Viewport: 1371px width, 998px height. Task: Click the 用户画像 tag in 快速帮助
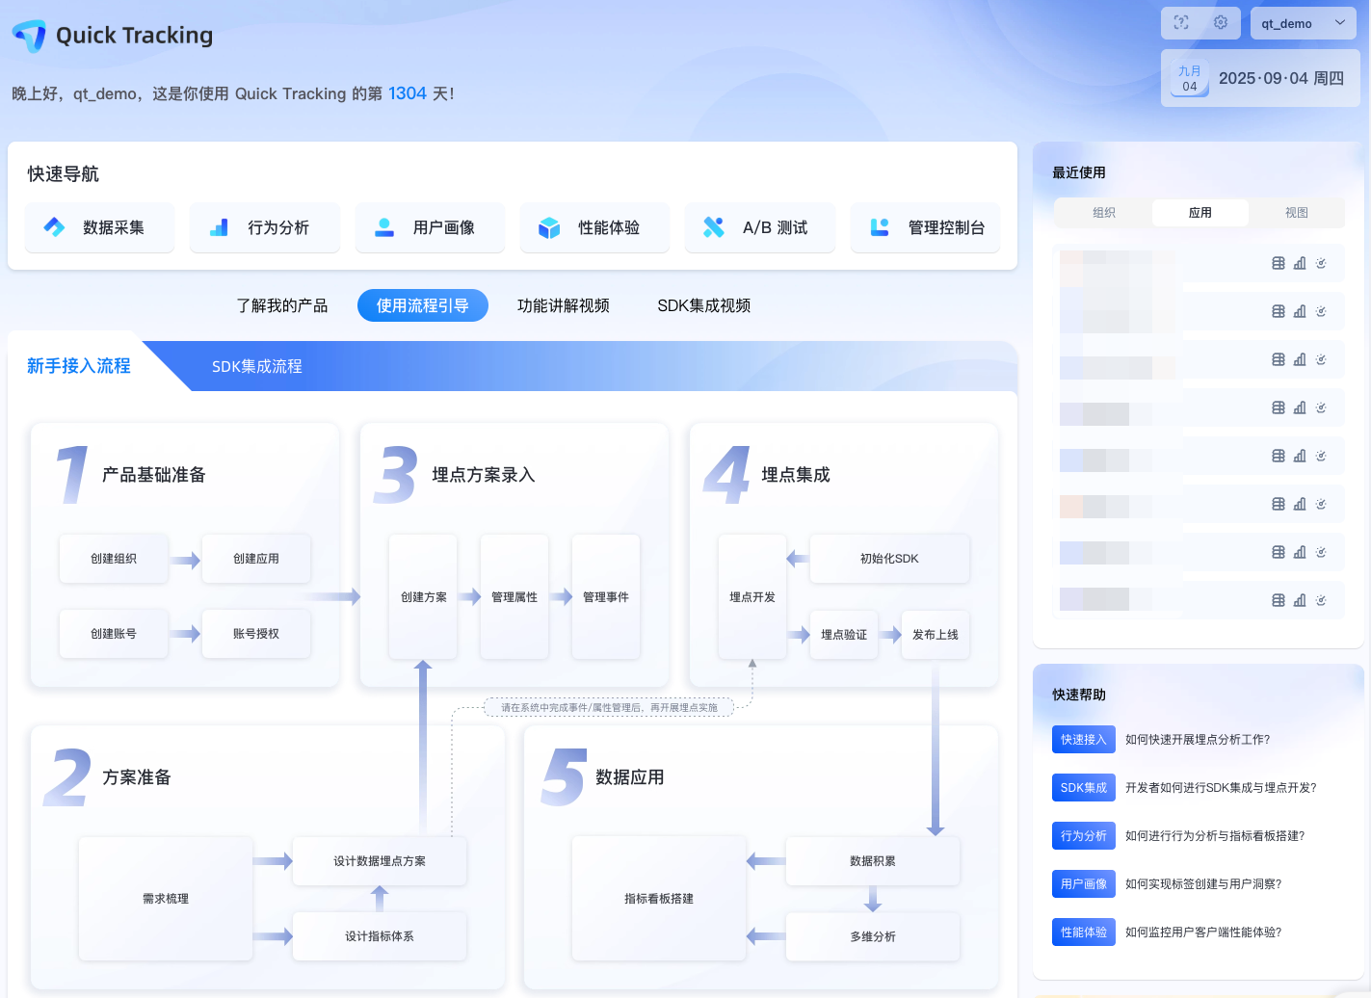click(1084, 884)
